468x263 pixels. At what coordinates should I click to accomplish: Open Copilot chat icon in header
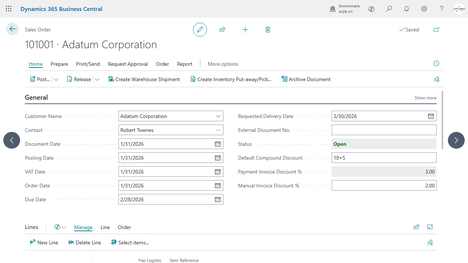tap(371, 9)
